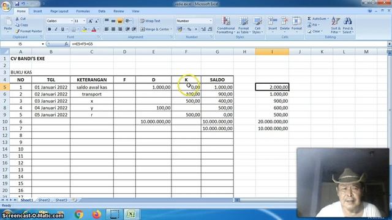Image resolution: width=392 pixels, height=220 pixels.
Task: Cut the selected cell contents
Action: [20, 19]
